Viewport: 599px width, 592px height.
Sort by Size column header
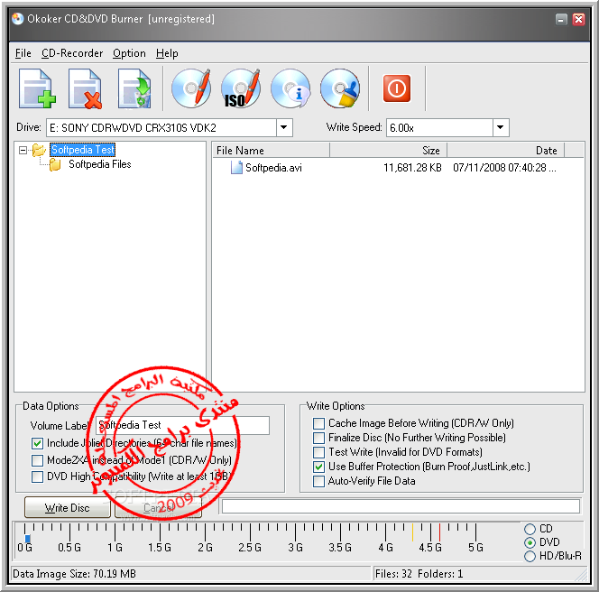coord(388,150)
